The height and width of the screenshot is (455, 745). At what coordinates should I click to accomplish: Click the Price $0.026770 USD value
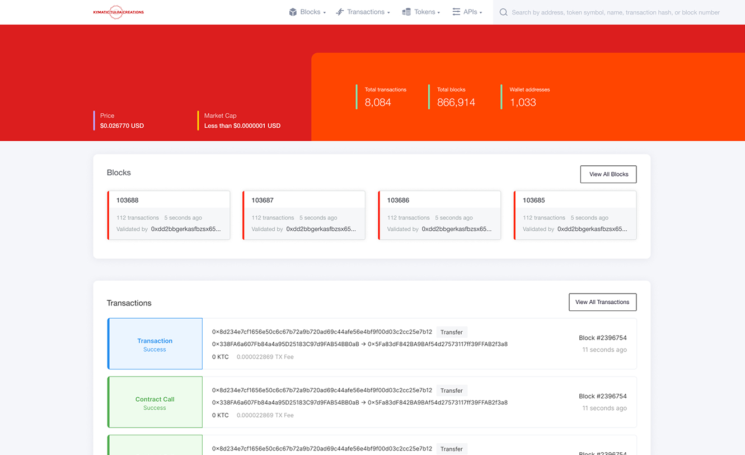(122, 126)
